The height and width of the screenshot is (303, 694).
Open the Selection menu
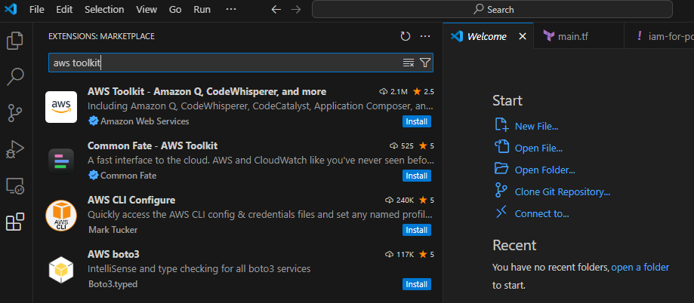[x=104, y=10]
